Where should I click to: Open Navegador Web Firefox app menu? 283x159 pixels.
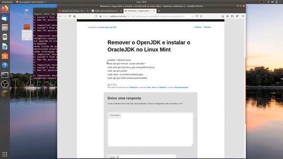tap(31, 2)
